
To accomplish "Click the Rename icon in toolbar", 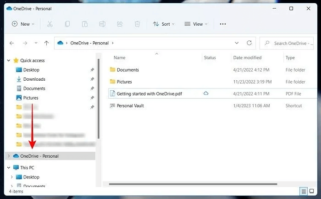I will (x=102, y=24).
